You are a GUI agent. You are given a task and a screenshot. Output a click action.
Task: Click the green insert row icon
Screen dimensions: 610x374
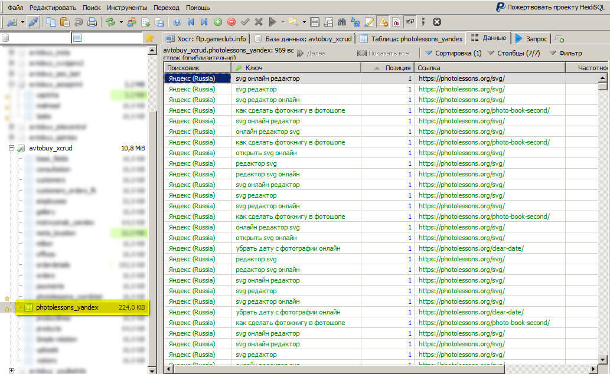click(218, 22)
